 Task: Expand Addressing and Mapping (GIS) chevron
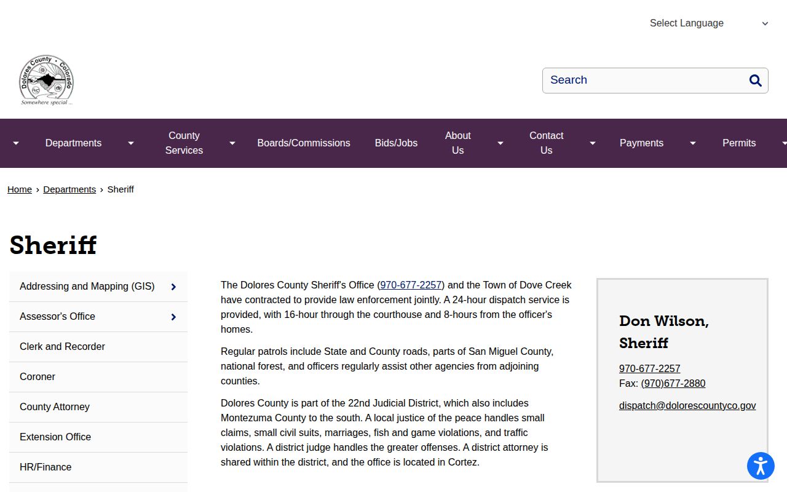(173, 287)
